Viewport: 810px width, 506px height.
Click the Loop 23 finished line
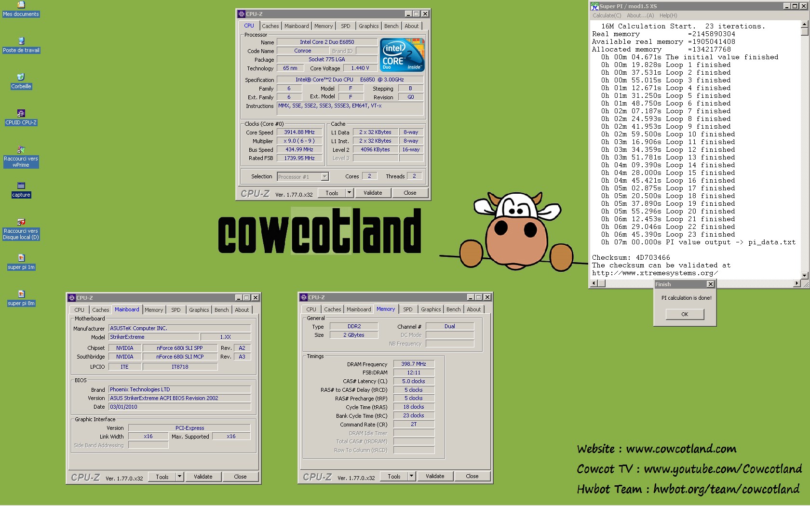[x=668, y=234]
